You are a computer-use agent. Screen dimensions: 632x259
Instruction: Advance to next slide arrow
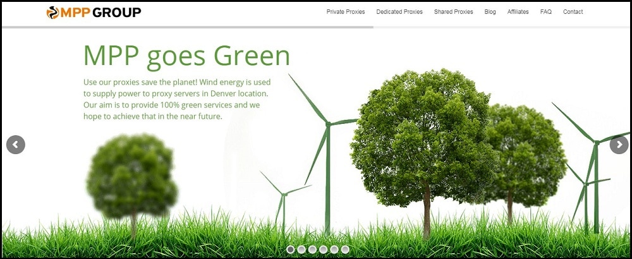(619, 145)
